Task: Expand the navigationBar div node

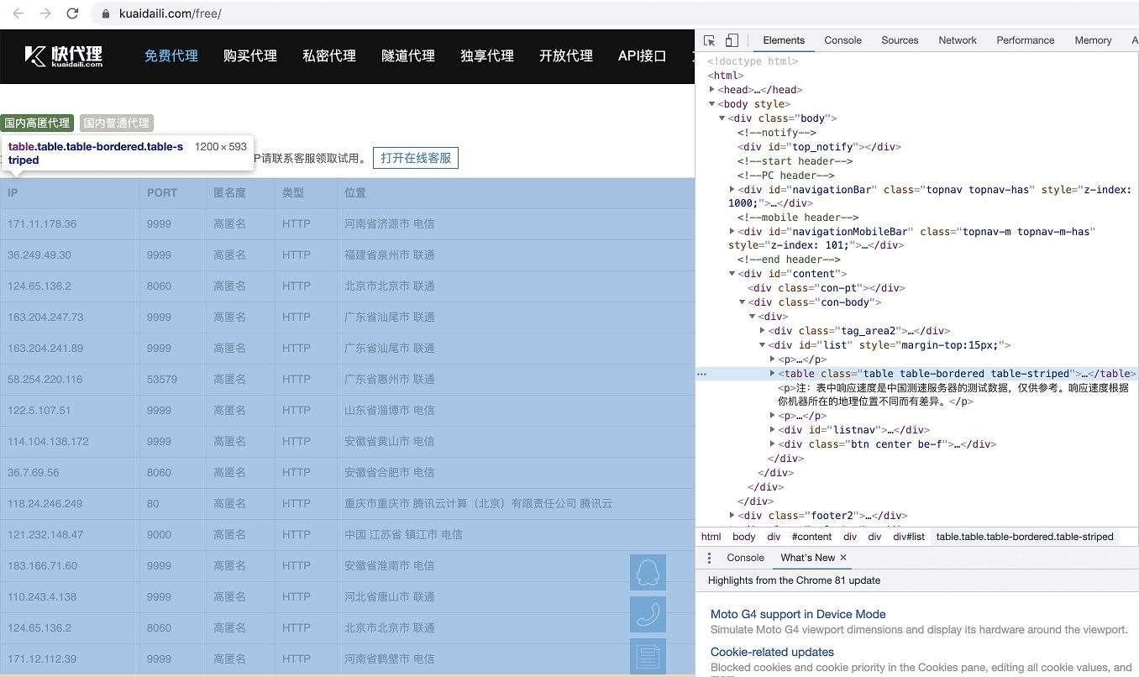Action: point(732,189)
